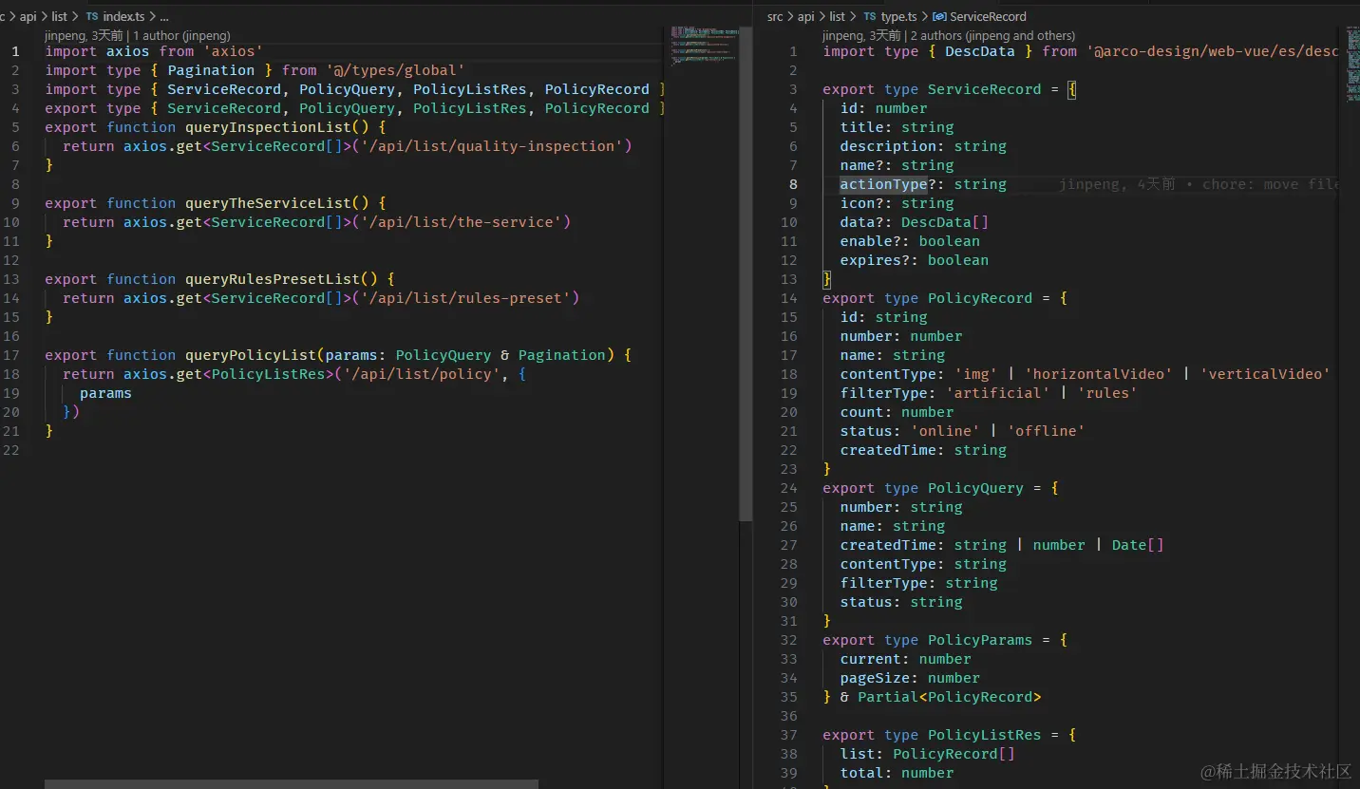Open the 'src' breadcrumb in right editor
The image size is (1360, 789).
coord(775,16)
